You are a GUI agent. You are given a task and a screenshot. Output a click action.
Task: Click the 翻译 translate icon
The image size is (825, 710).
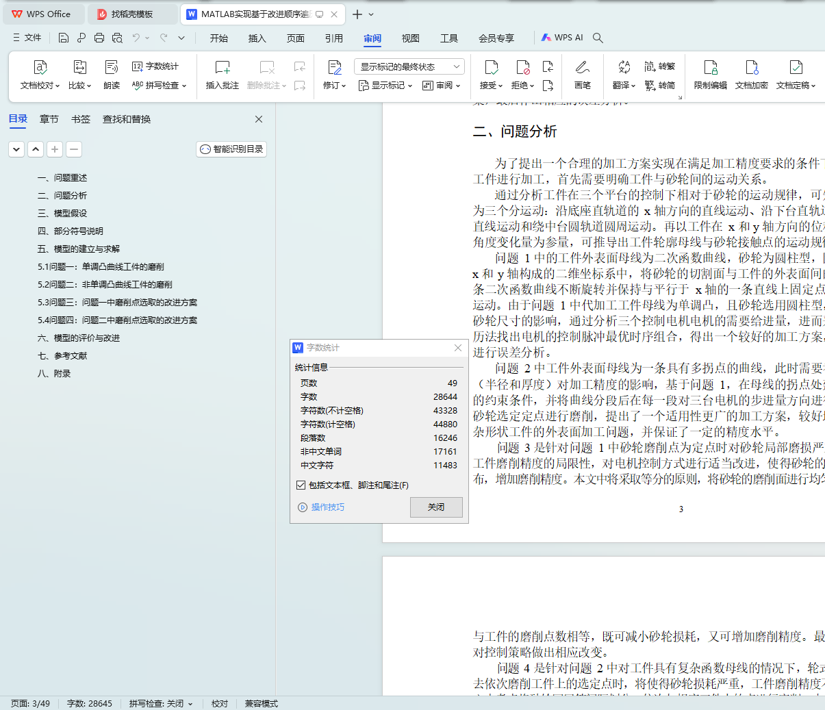click(x=624, y=67)
